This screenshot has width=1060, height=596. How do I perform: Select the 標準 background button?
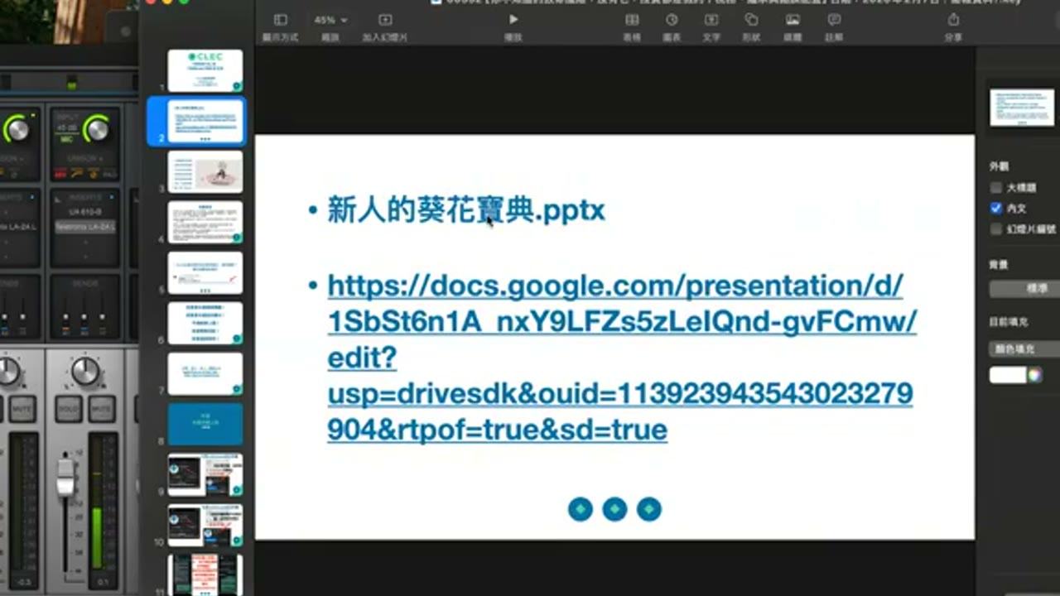coord(1027,288)
